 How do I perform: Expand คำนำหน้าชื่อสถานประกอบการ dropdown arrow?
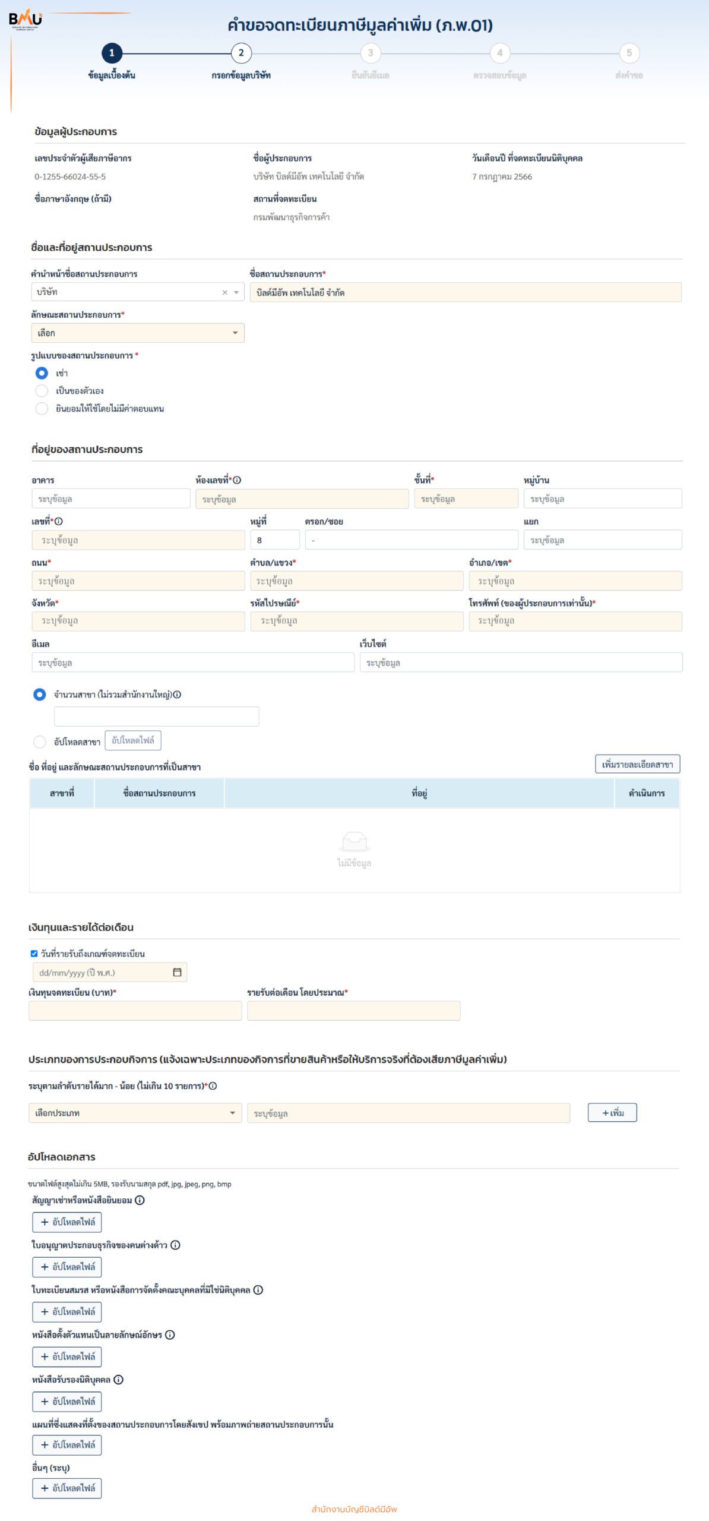click(x=236, y=292)
